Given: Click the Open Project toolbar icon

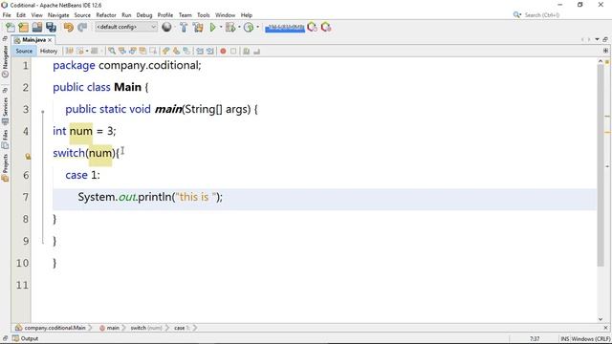Looking at the screenshot, I should coord(37,28).
